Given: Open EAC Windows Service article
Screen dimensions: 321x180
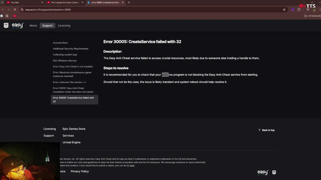Looking at the screenshot, I should (65, 61).
